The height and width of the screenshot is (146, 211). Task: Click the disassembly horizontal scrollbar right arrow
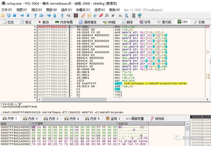[x=207, y=100]
